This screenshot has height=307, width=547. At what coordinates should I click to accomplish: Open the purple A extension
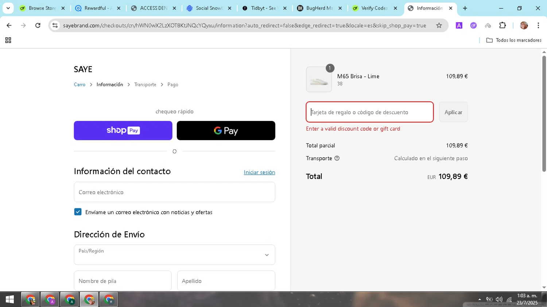point(459,25)
